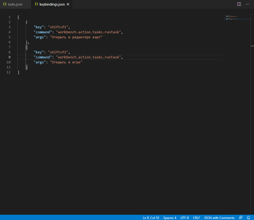Click line number 2 in gutter
The image size is (254, 220).
click(9, 22)
